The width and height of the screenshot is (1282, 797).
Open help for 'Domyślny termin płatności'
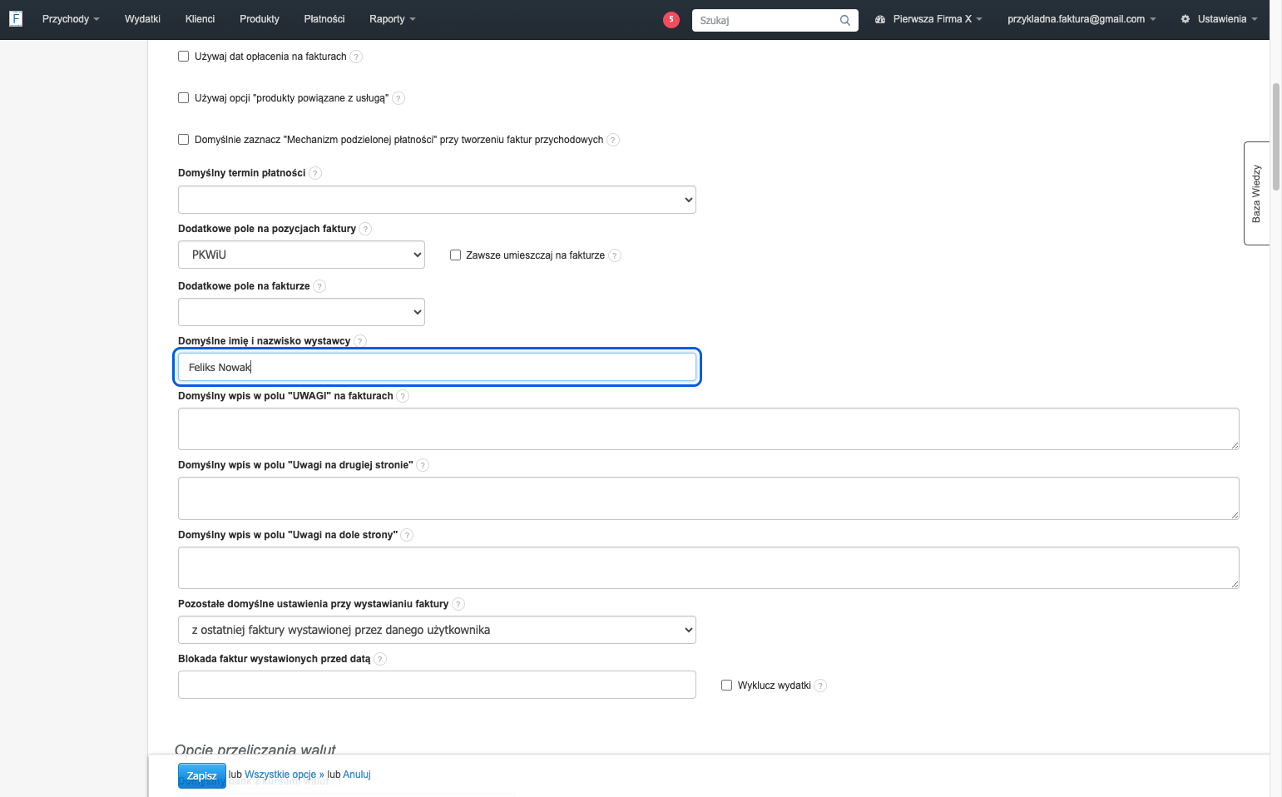(x=315, y=173)
